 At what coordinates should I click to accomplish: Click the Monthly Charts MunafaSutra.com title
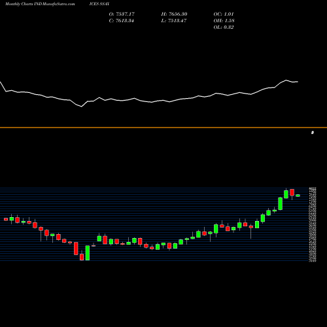40,4
